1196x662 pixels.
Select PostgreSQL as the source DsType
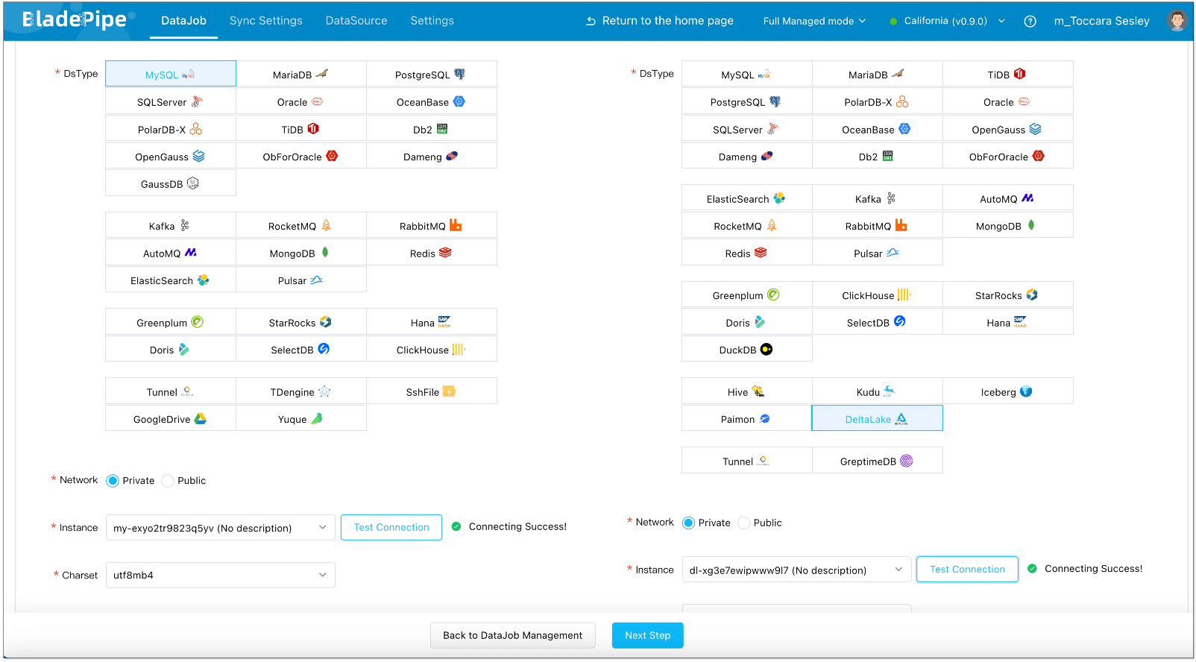(x=431, y=75)
